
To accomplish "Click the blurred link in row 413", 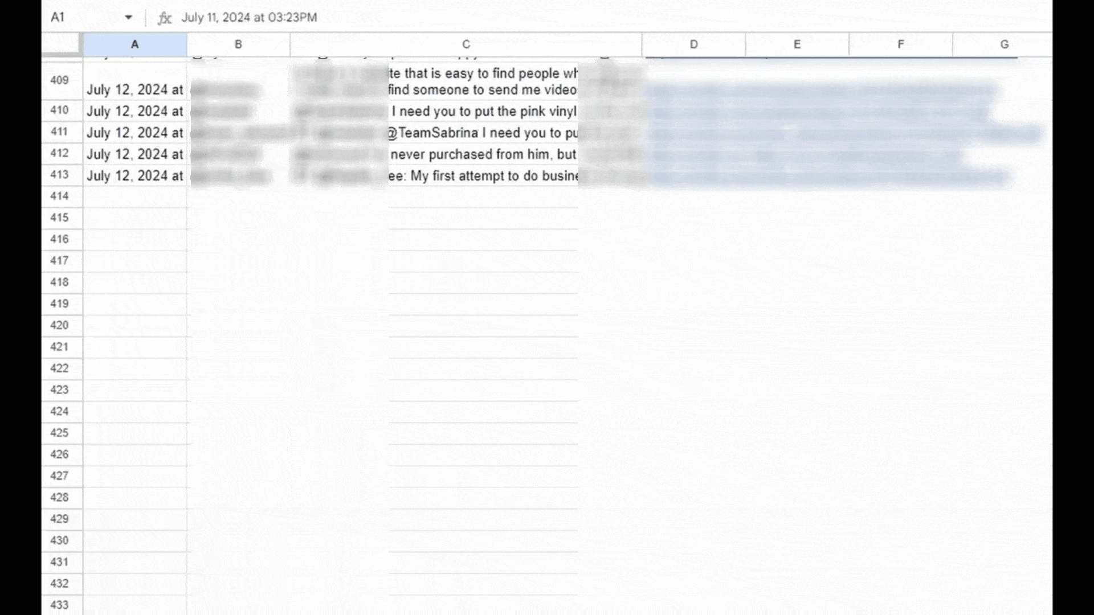I will pyautogui.click(x=827, y=178).
